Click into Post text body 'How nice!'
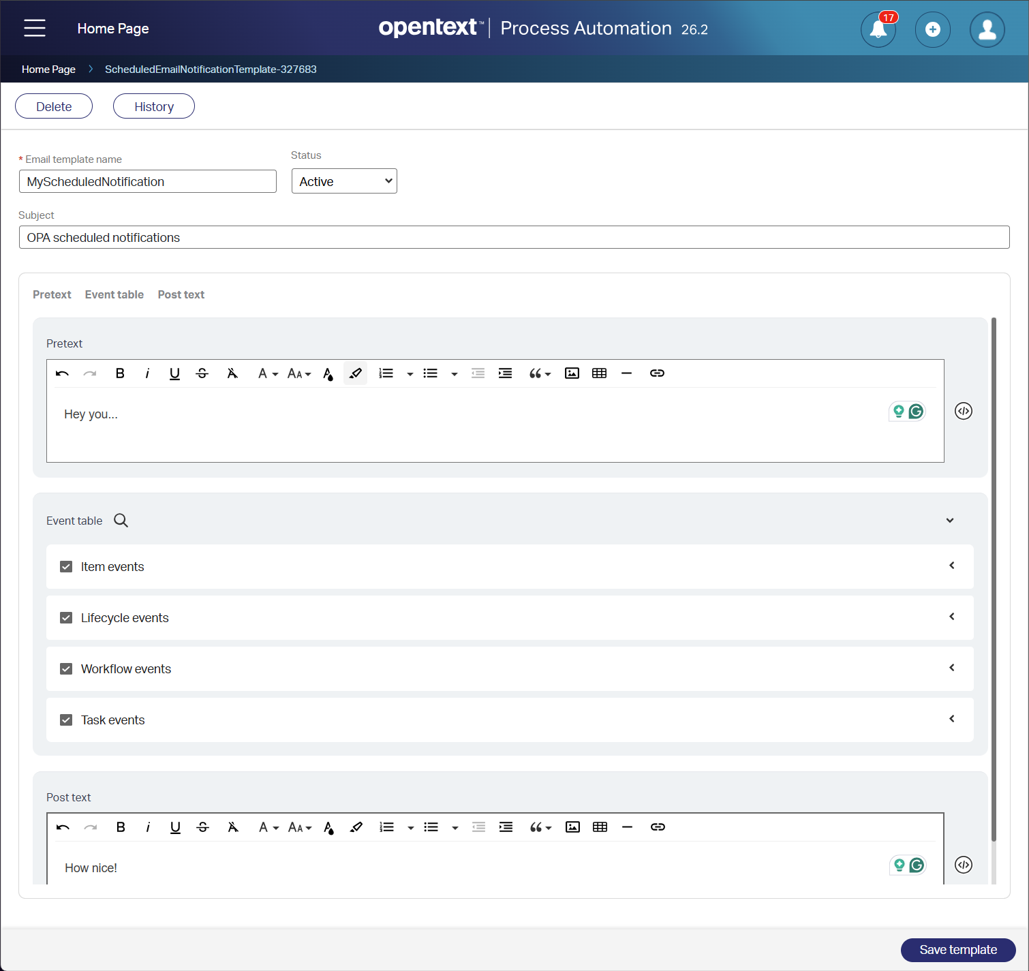The height and width of the screenshot is (971, 1029). click(x=91, y=868)
